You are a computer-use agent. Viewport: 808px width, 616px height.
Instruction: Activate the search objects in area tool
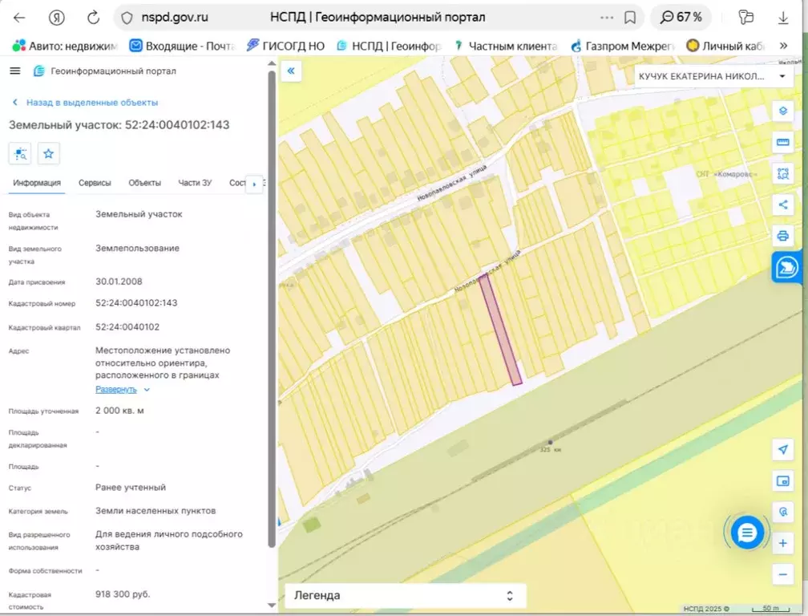click(x=782, y=172)
